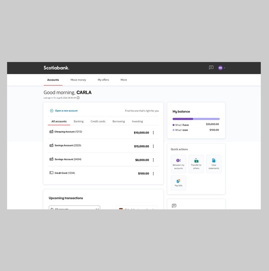Click the Scotiabank logo

coord(56,68)
